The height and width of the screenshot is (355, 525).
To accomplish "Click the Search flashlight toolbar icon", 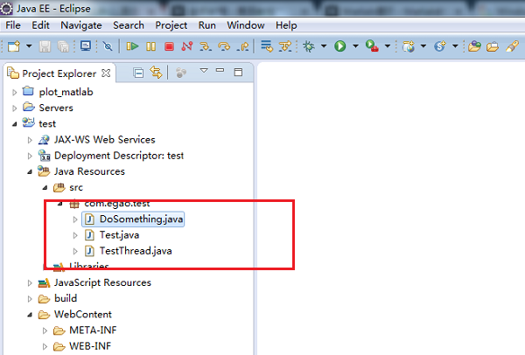I will coord(512,46).
